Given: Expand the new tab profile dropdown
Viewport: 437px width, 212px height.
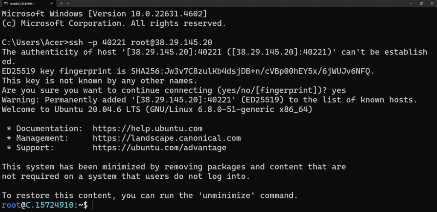Looking at the screenshot, I should point(69,3).
